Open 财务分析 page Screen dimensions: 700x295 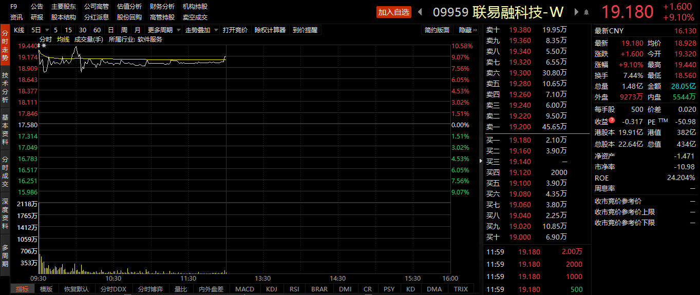click(x=162, y=7)
